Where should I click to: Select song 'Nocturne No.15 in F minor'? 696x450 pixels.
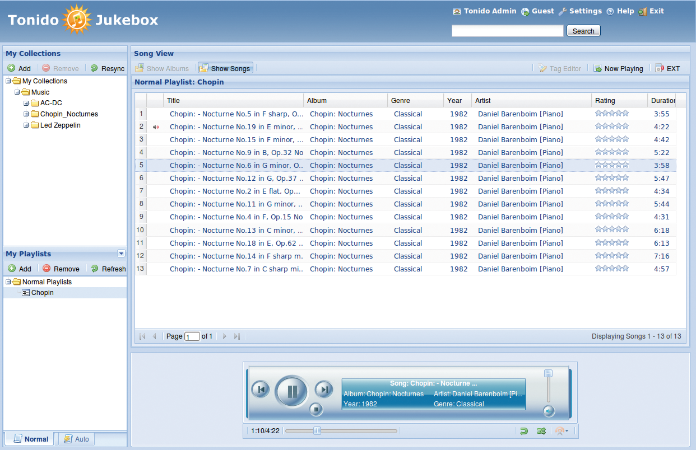(405, 140)
